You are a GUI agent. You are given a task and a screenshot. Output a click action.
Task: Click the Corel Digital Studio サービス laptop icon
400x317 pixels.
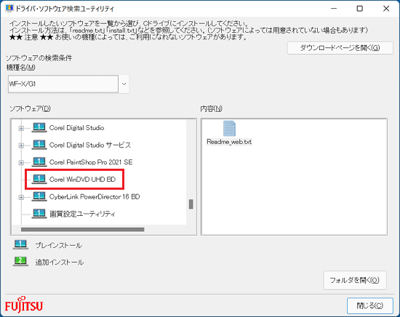[x=39, y=145]
